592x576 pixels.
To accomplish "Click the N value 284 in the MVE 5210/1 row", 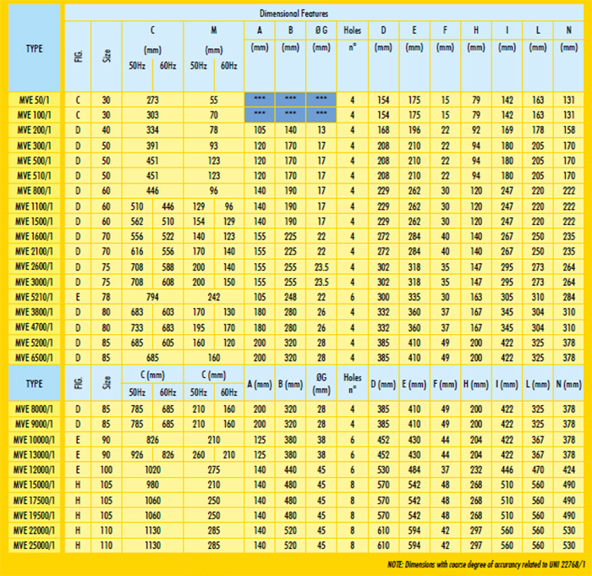I will tap(569, 297).
